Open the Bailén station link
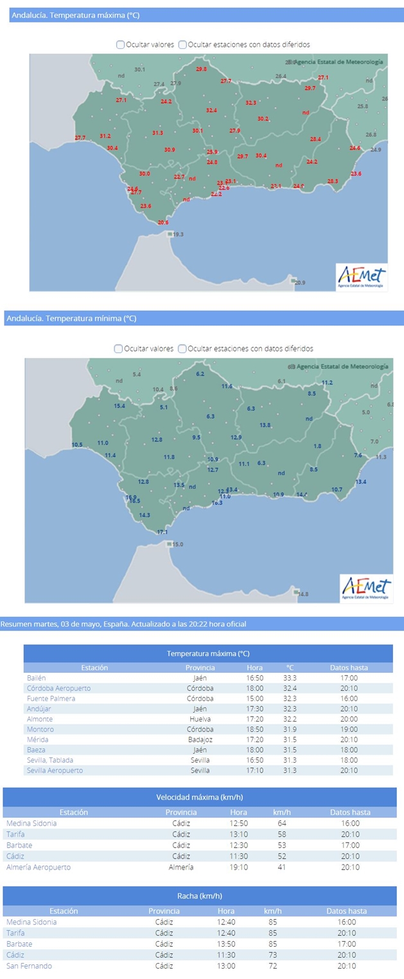Screen dimensions: 404x979 (37, 678)
